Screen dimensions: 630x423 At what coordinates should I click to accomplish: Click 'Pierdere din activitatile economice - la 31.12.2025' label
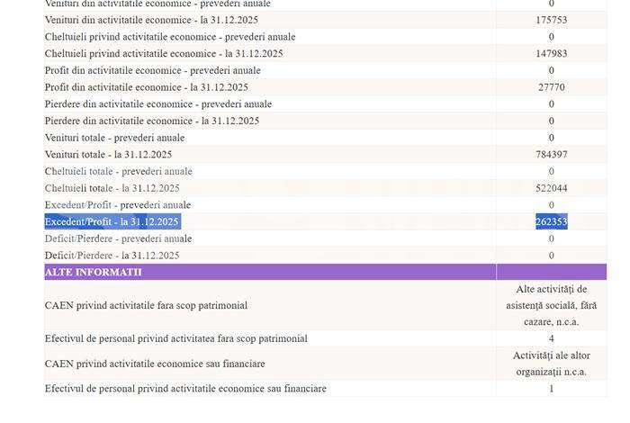pos(152,121)
